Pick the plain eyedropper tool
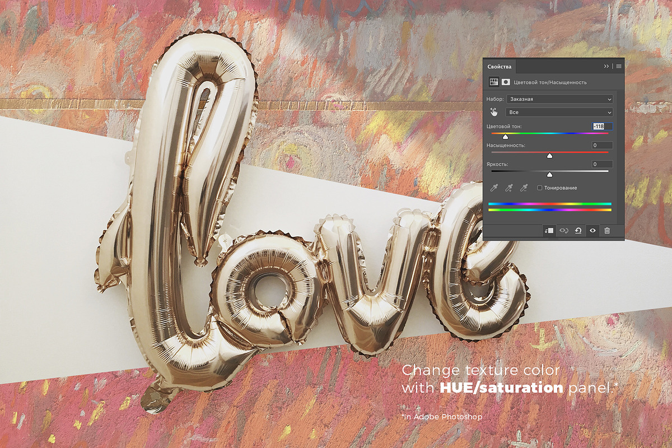Viewport: 672px width, 448px height. pyautogui.click(x=494, y=188)
